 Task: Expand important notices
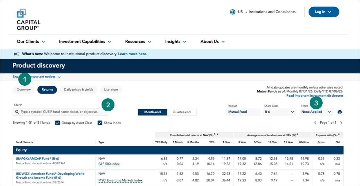[37, 77]
